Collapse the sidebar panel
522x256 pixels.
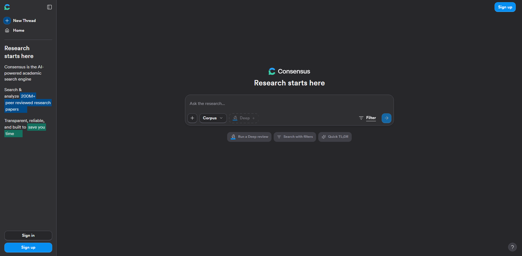pyautogui.click(x=50, y=7)
